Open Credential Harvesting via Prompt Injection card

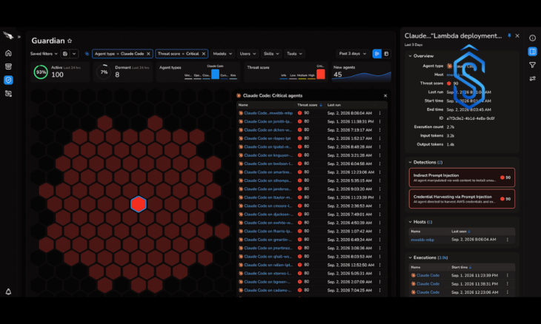[x=462, y=199]
